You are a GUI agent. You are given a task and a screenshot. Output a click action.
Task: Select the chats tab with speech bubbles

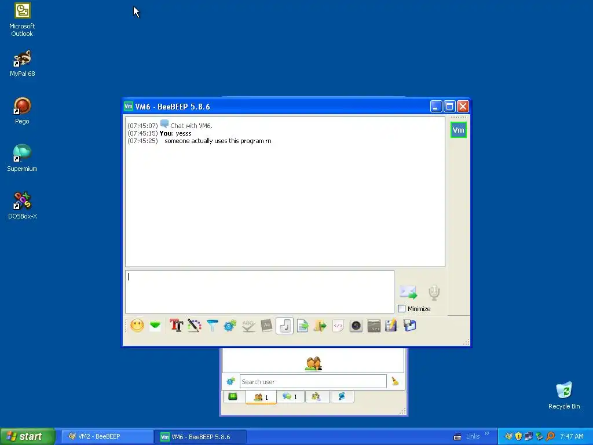(x=290, y=397)
